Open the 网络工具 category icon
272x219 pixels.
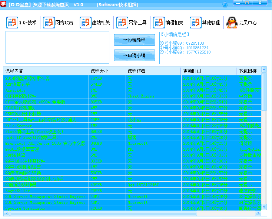tap(122, 23)
